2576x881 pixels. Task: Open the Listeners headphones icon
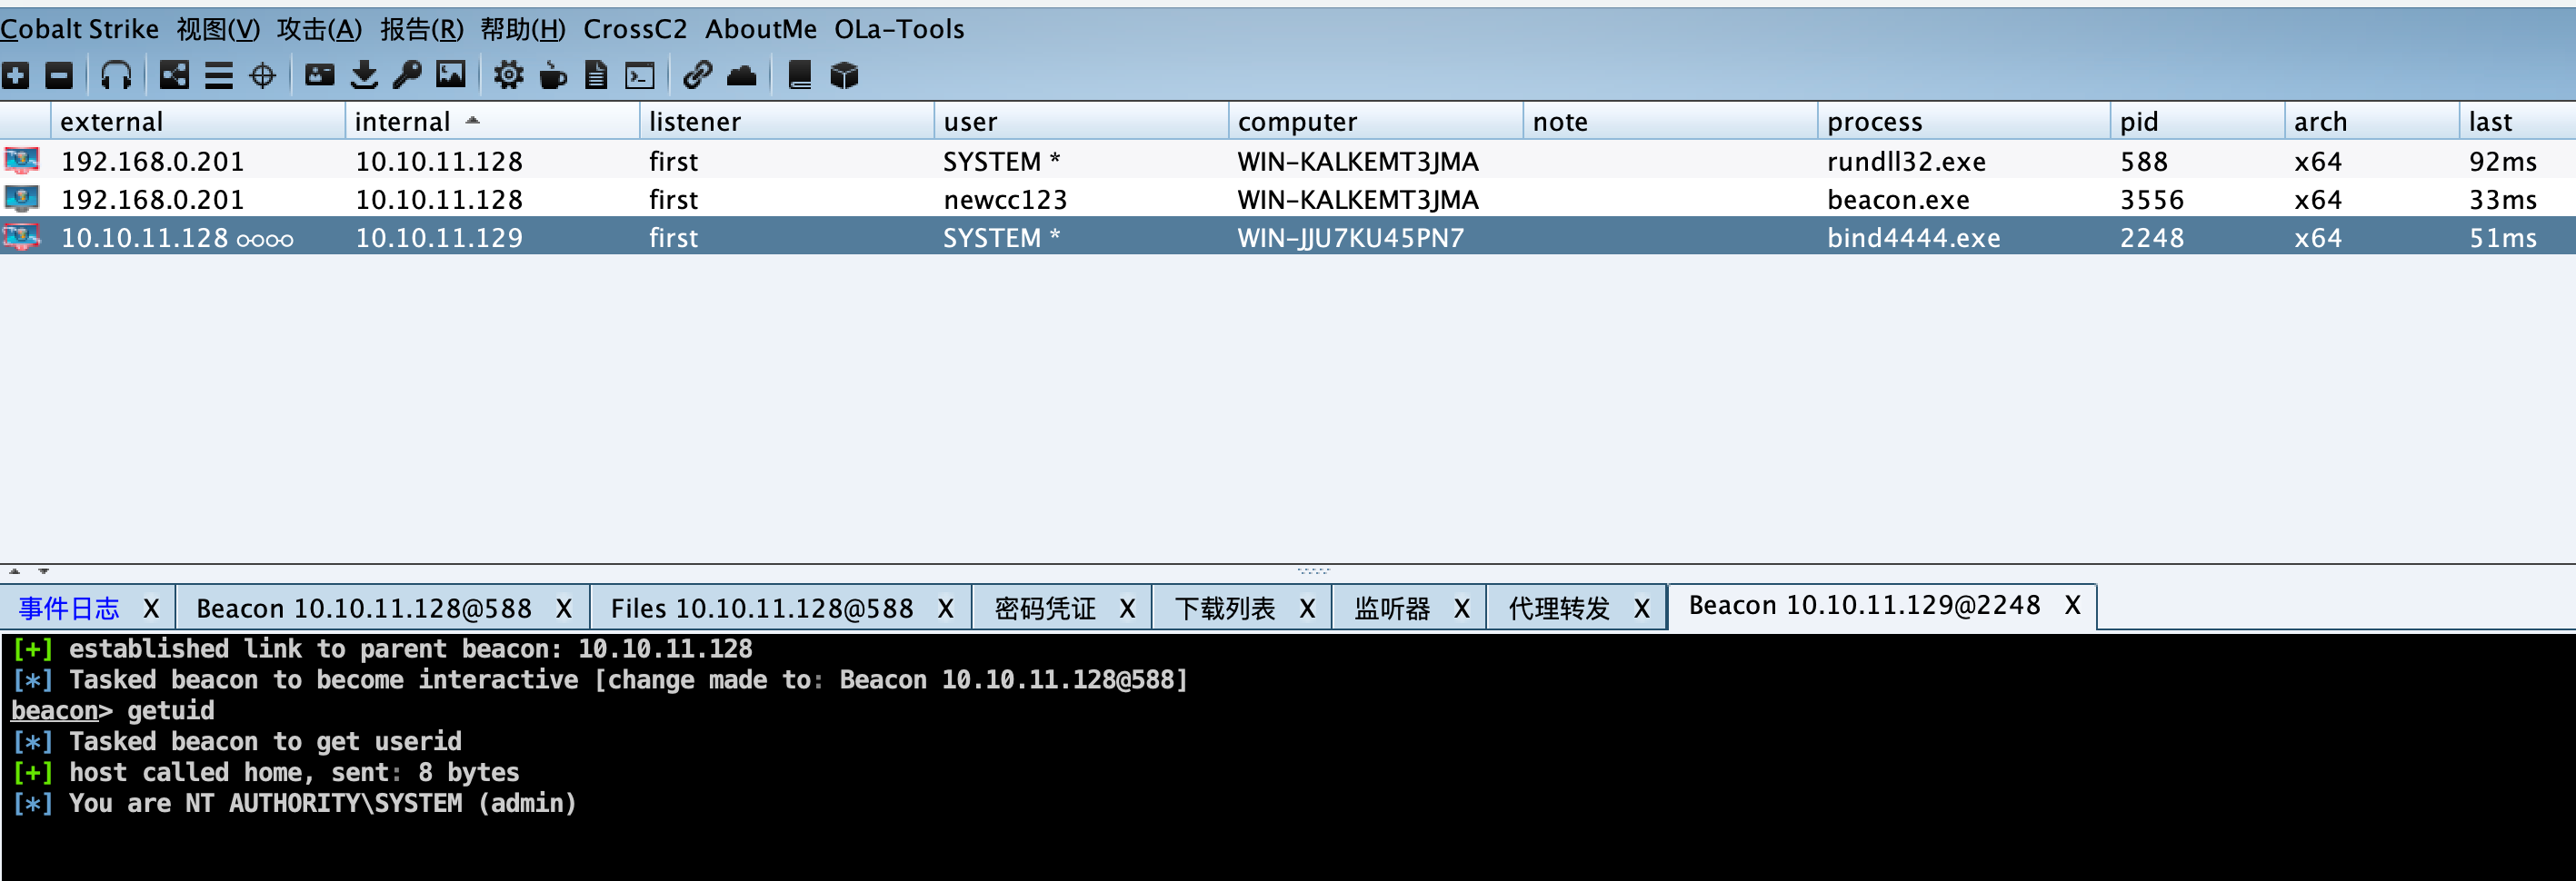tap(116, 74)
